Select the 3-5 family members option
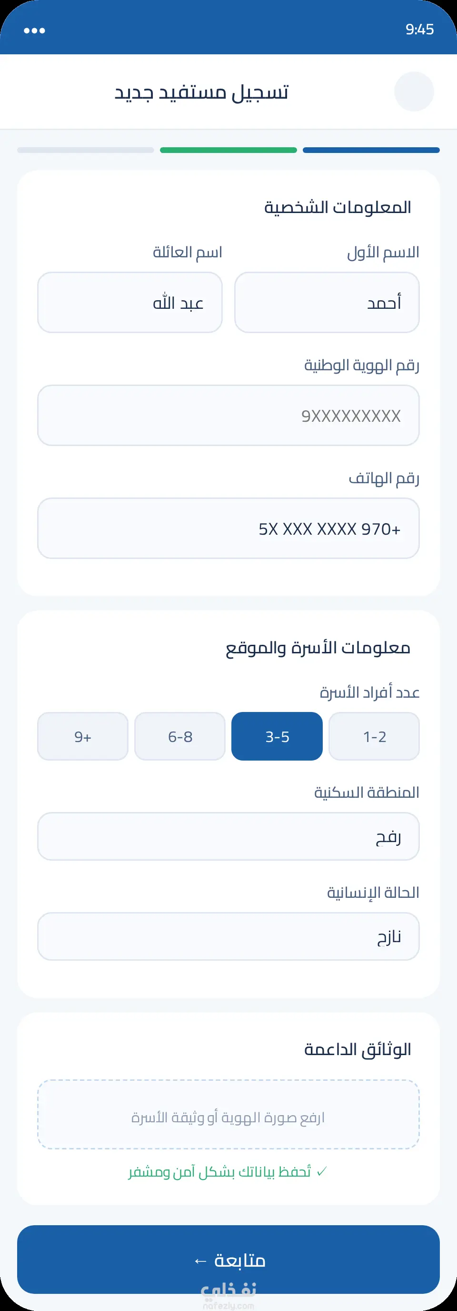Viewport: 457px width, 1311px height. [277, 736]
